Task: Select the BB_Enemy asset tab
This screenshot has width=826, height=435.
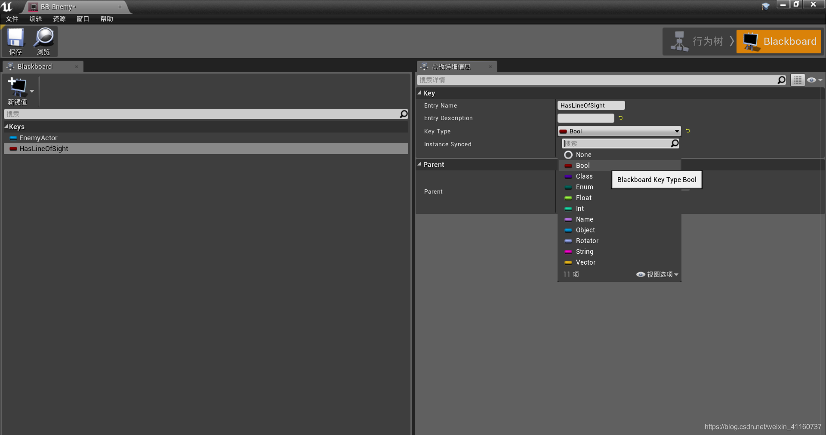Action: click(73, 7)
